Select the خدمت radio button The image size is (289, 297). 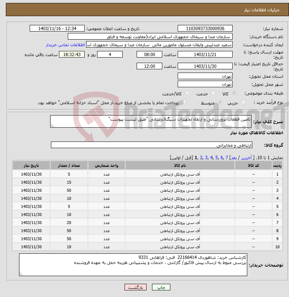point(213,93)
